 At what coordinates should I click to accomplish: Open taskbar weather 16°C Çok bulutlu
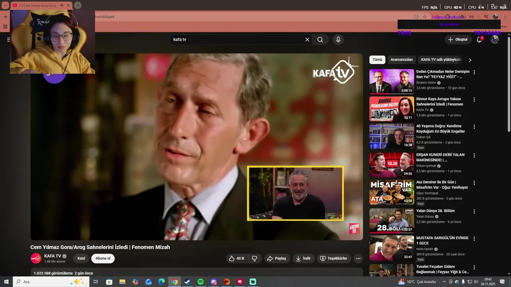pyautogui.click(x=417, y=282)
